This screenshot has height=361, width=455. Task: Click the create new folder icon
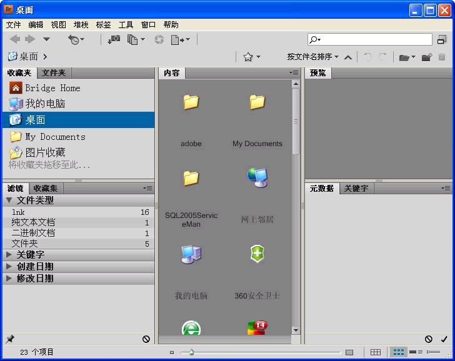click(x=427, y=57)
